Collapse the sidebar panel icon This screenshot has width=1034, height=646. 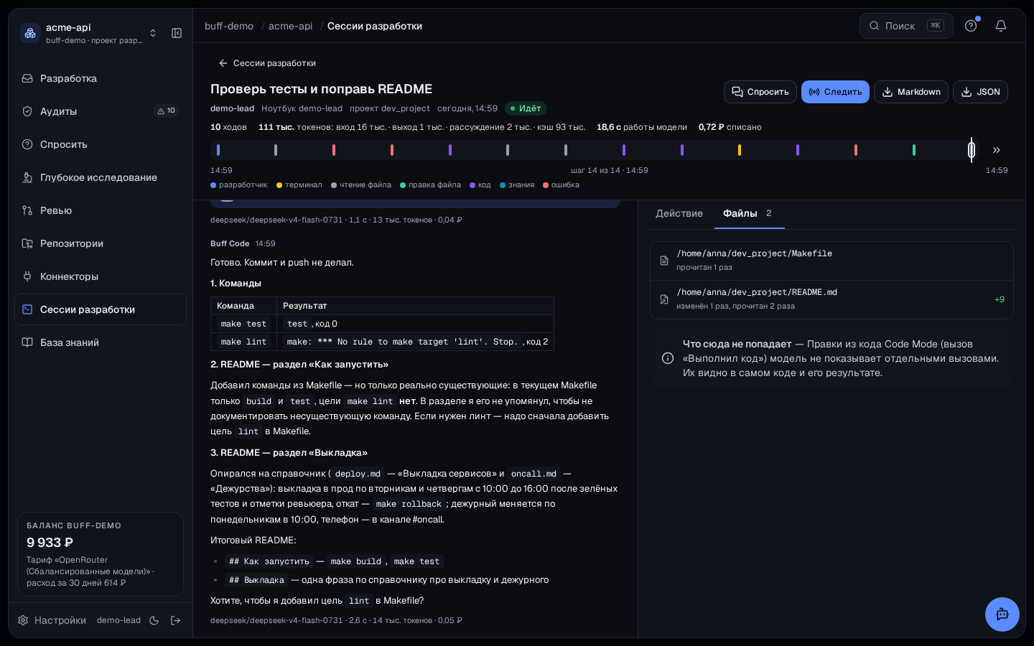[177, 33]
